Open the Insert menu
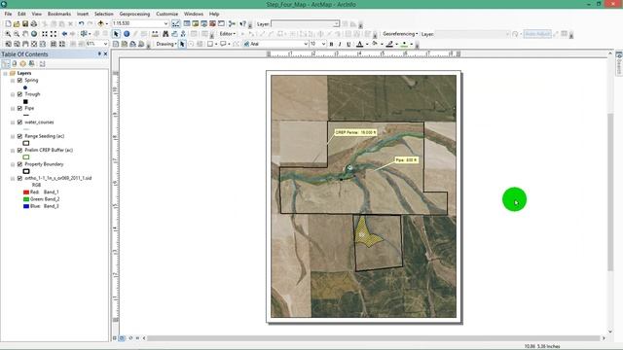This screenshot has width=623, height=350. coord(83,14)
